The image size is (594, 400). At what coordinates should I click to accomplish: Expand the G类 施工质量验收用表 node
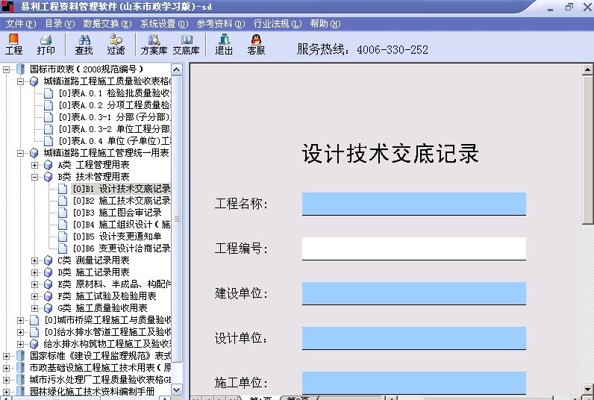(35, 308)
